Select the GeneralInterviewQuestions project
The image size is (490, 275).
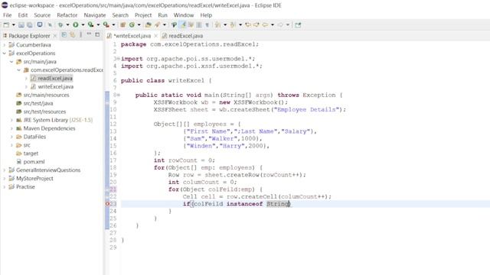[x=48, y=170]
